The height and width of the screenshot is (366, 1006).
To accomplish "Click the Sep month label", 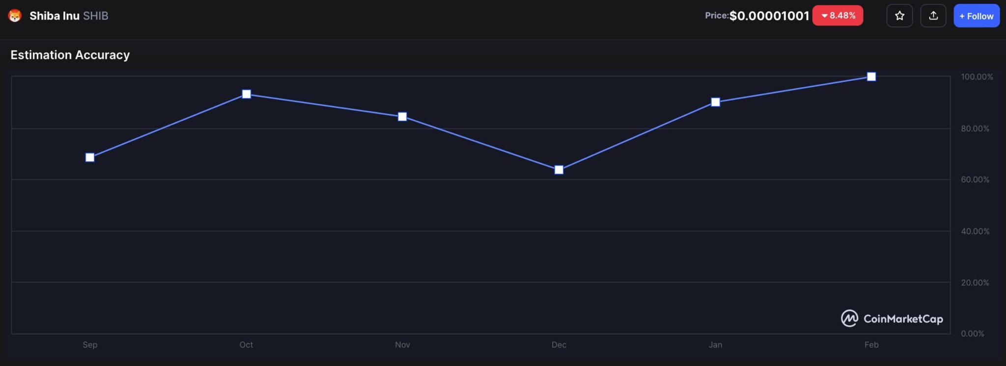I will coord(90,345).
